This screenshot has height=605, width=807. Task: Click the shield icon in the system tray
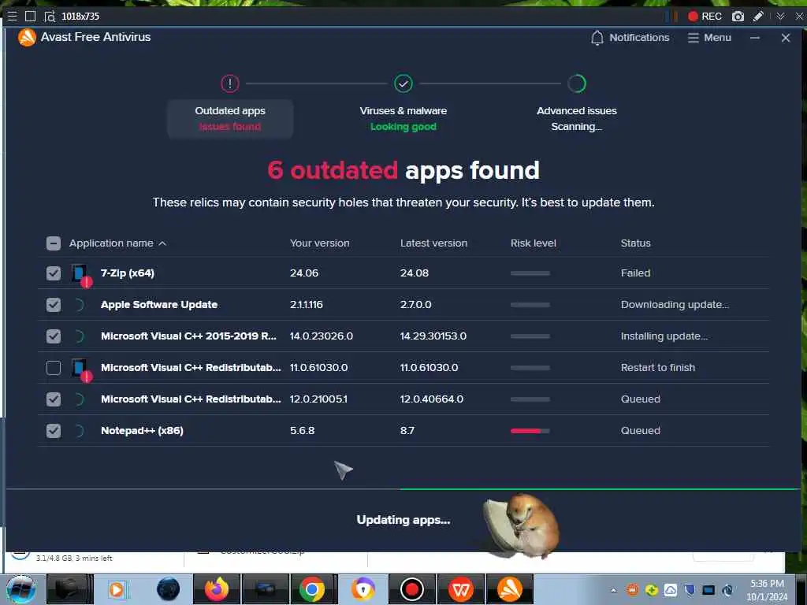pyautogui.click(x=690, y=590)
